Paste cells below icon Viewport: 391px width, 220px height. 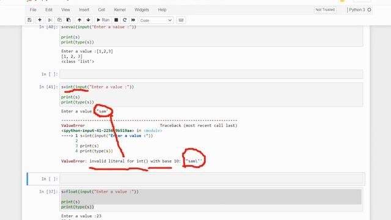click(x=68, y=20)
